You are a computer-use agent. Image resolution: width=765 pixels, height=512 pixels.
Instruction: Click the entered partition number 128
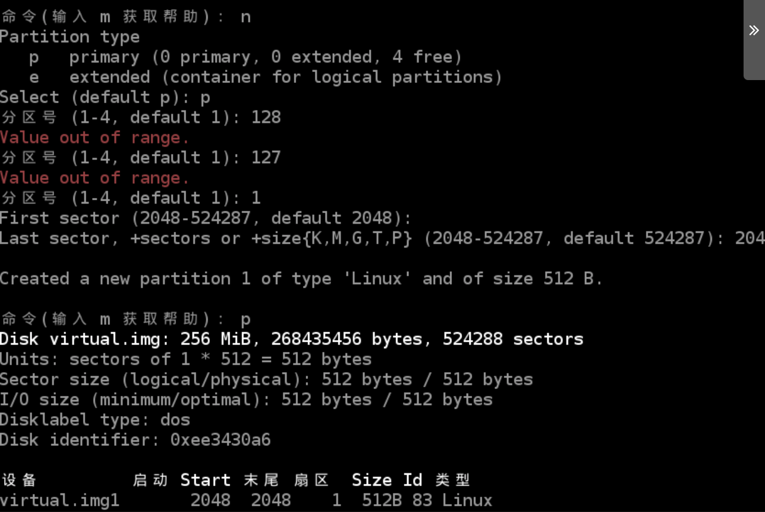(266, 117)
